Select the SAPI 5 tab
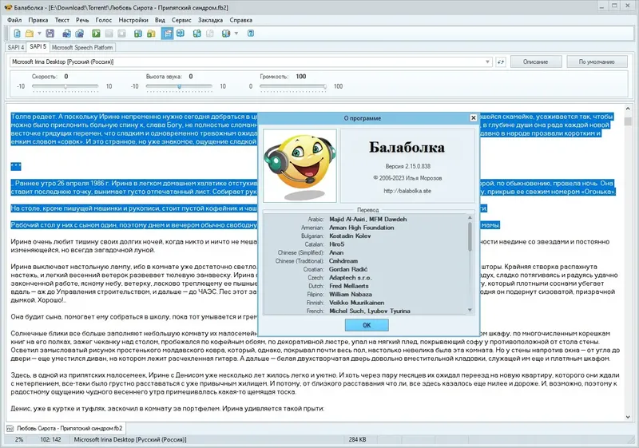The height and width of the screenshot is (448, 639). point(38,46)
